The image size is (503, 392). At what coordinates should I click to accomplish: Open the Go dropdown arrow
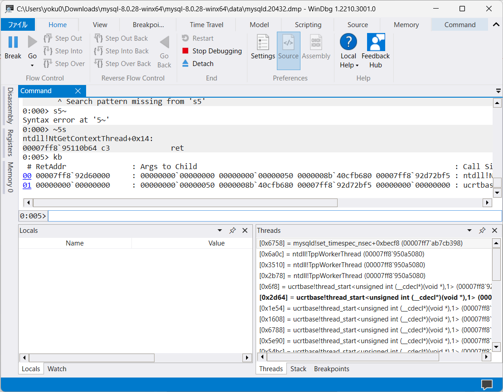click(x=32, y=66)
